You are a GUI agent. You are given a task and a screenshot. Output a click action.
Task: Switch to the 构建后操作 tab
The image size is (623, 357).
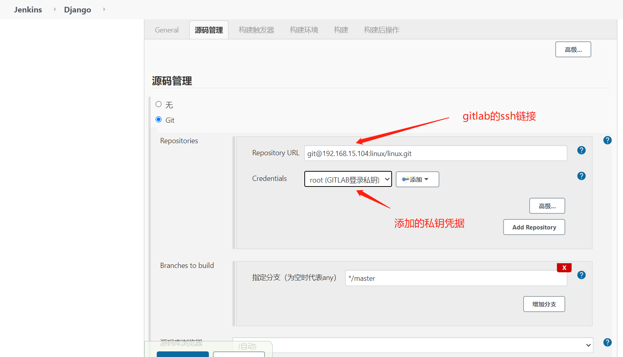(382, 30)
